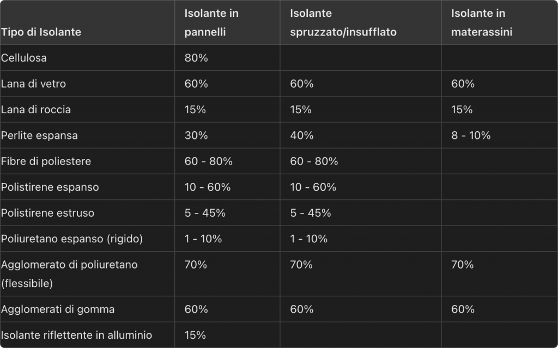The image size is (558, 348).
Task: Select the "Isolante in materassini" header
Action: [482, 22]
